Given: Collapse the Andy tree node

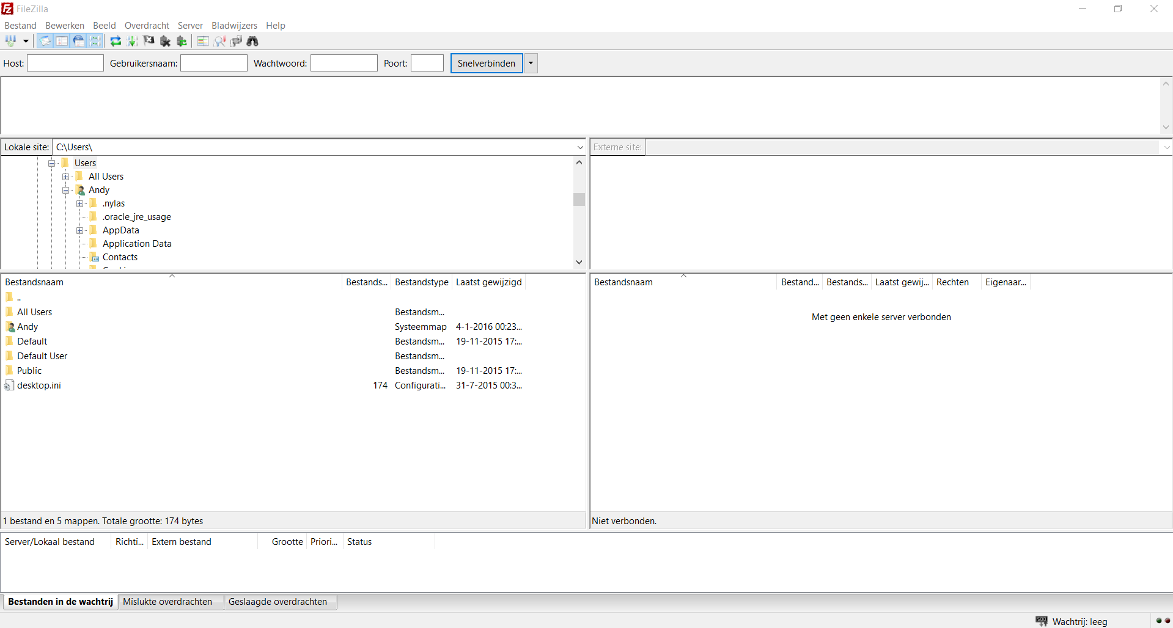Looking at the screenshot, I should coord(66,190).
